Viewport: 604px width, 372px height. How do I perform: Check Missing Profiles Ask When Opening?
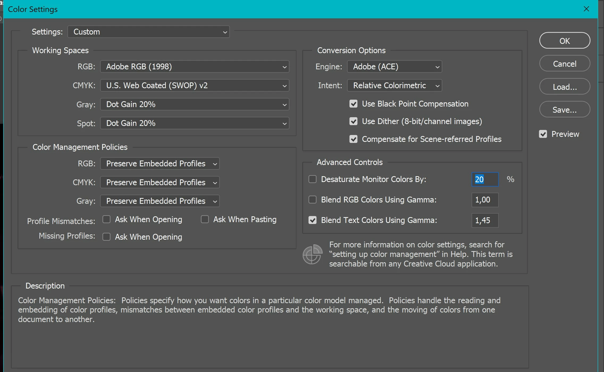106,237
